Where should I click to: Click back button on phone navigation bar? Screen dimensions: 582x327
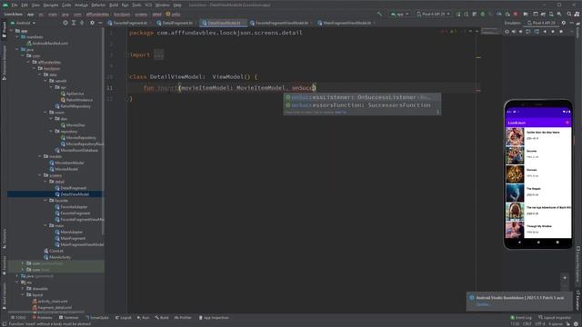[x=519, y=243]
